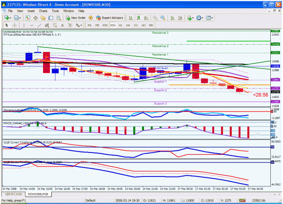Switch to the M5 timeframe
The height and width of the screenshot is (204, 283).
click(97, 25)
